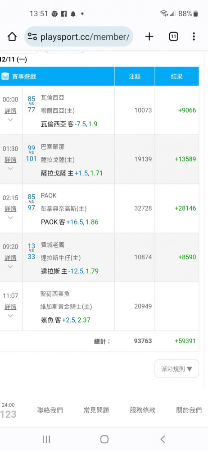Open the 服務條款 footer link
208x451 pixels.
point(143,410)
